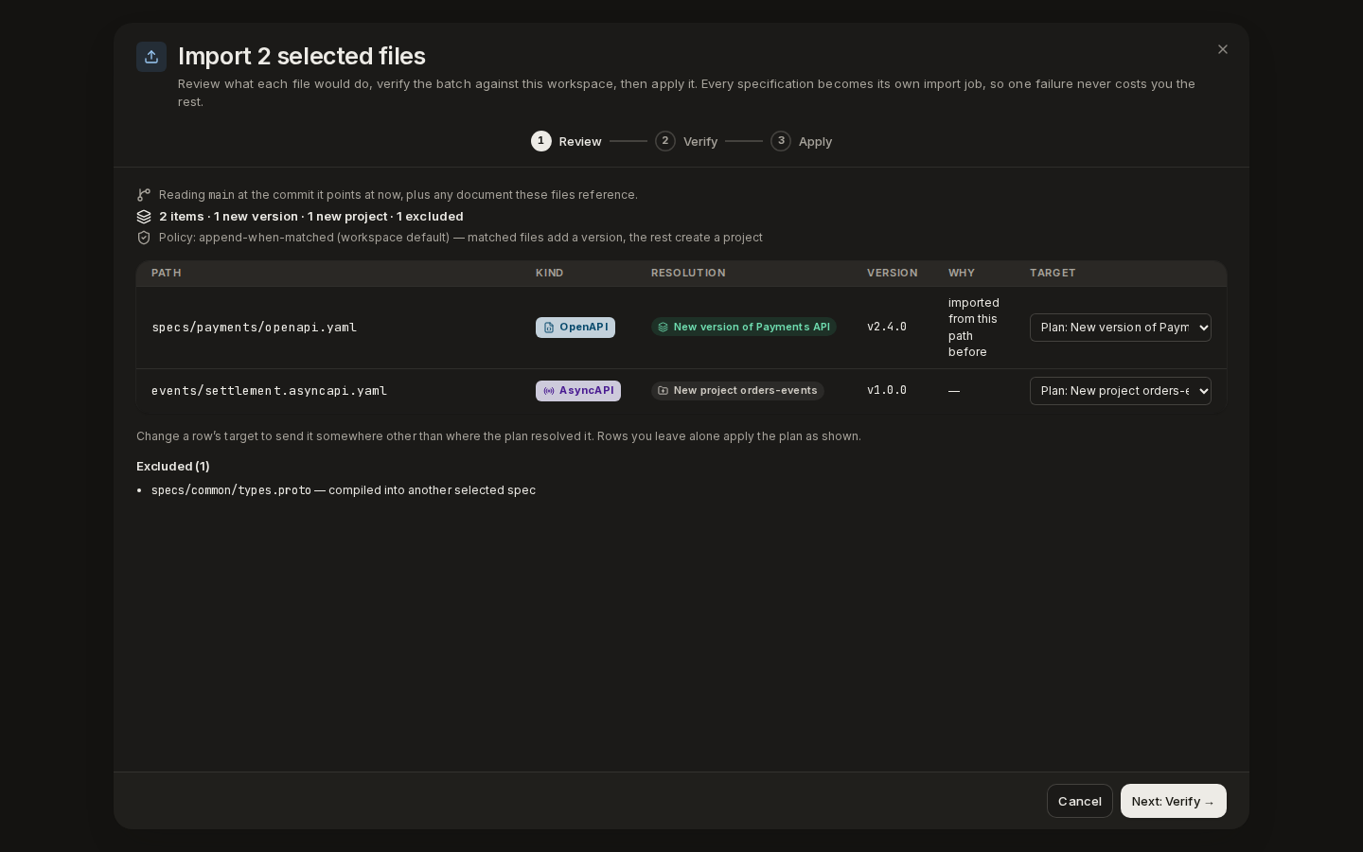The image size is (1363, 852).
Task: Click the 'Excluded (1)' heading
Action: coord(173,467)
